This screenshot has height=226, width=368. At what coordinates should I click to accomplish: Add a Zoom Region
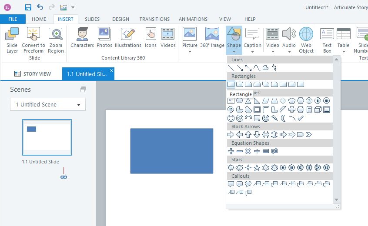(56, 40)
